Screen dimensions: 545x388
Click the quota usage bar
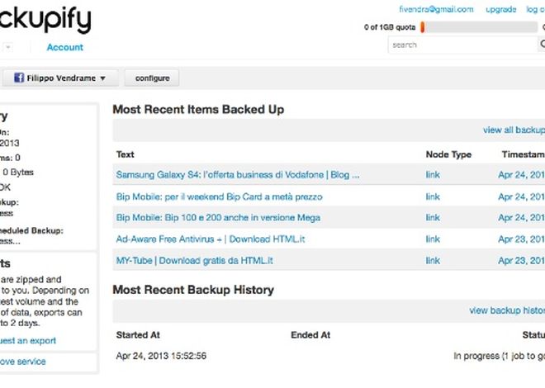479,26
